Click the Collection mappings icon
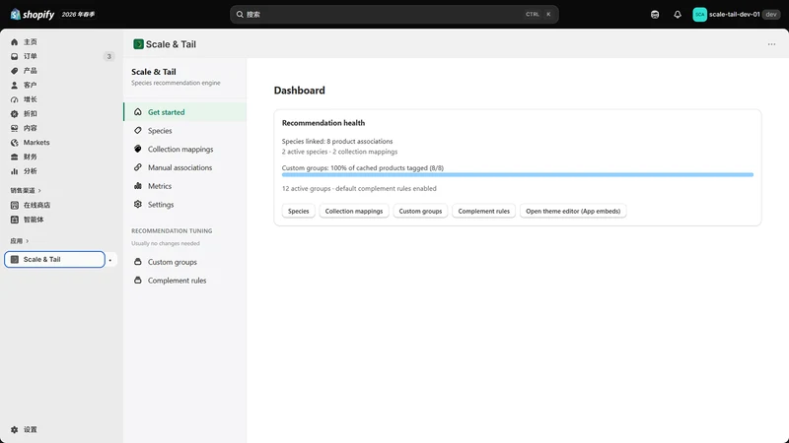This screenshot has height=443, width=789. (137, 150)
